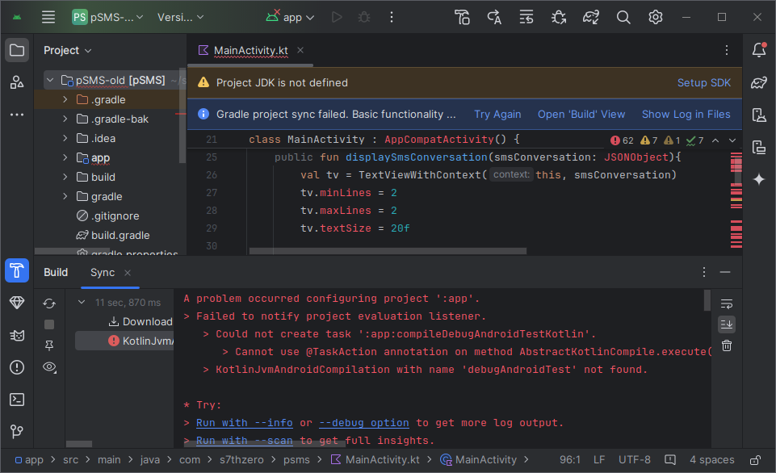Toggle soft-wrap in build output
Screen dimensions: 776x473
pyautogui.click(x=727, y=303)
